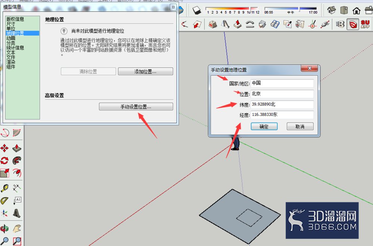Click the 国家/地区 input field
The height and width of the screenshot is (246, 373).
(282, 83)
